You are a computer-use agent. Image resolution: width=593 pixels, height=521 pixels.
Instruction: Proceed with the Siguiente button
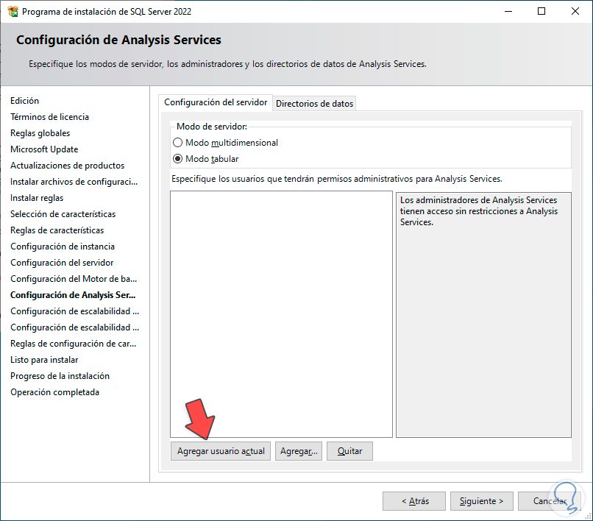[481, 501]
